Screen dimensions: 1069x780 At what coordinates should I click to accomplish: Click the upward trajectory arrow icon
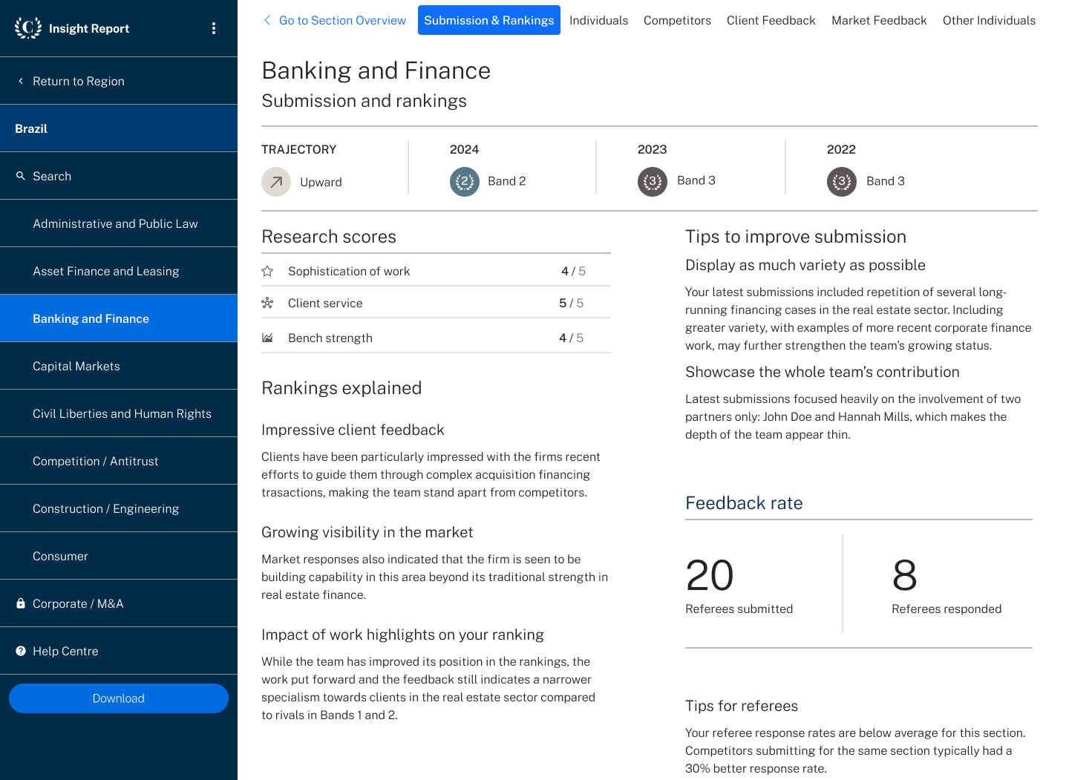point(275,181)
